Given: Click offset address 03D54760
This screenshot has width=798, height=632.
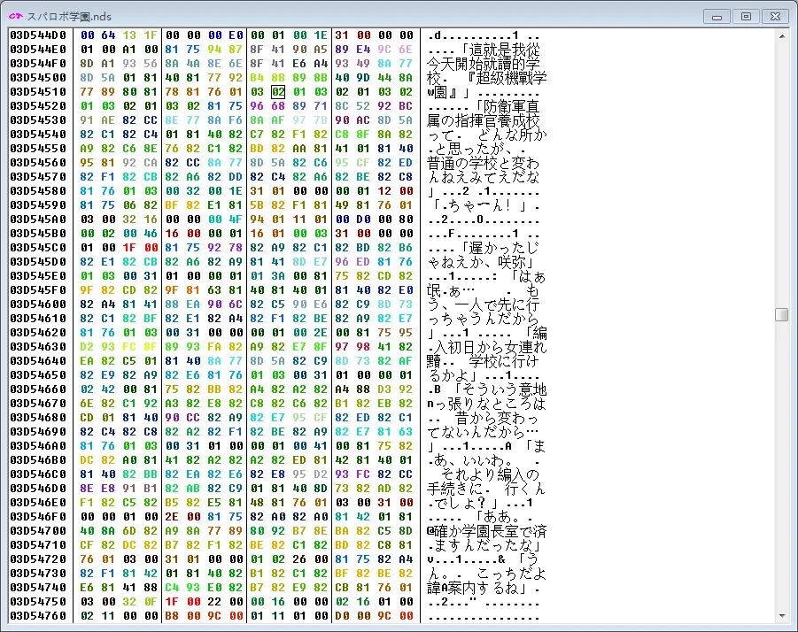Looking at the screenshot, I should [39, 615].
